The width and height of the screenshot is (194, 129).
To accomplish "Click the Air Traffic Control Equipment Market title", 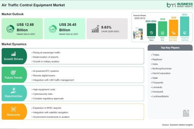I will click(33, 5).
